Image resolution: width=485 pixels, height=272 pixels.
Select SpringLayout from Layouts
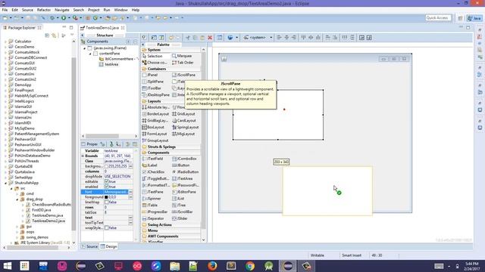coord(185,127)
